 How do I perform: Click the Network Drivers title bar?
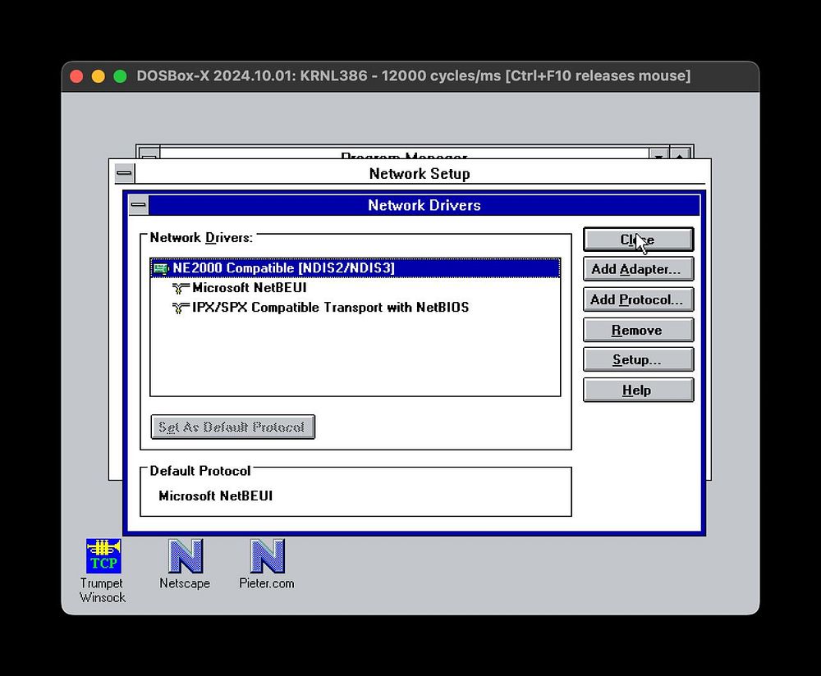coord(424,205)
